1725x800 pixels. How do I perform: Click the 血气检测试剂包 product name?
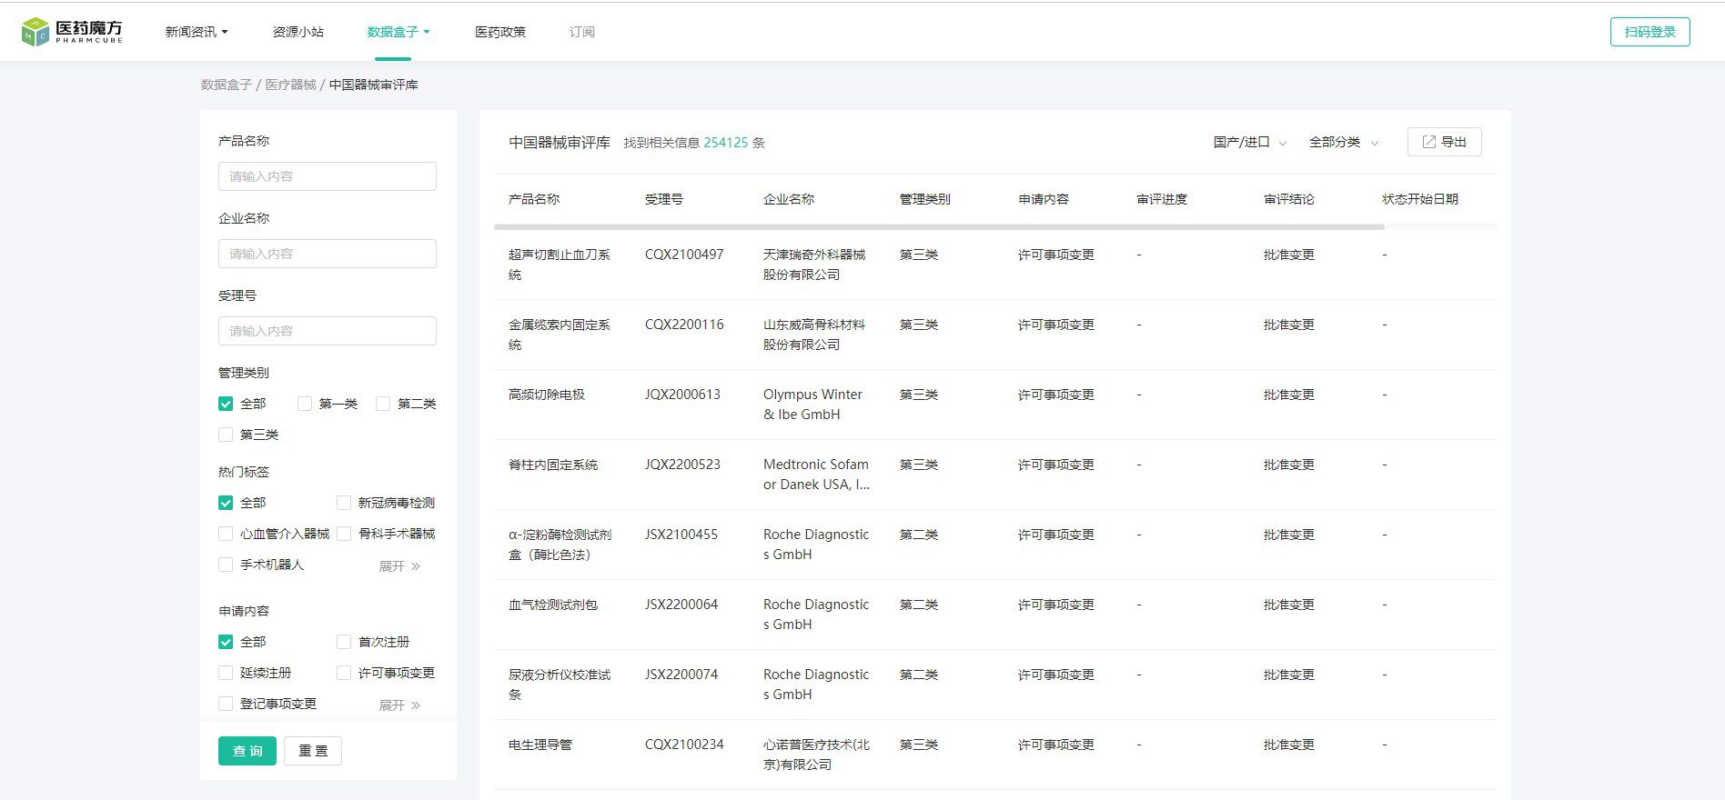pyautogui.click(x=553, y=605)
